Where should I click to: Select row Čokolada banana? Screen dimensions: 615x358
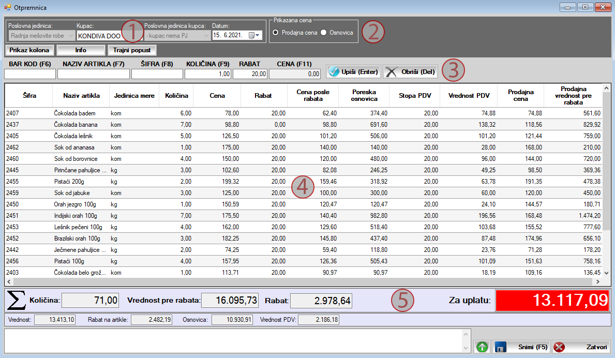click(x=304, y=124)
